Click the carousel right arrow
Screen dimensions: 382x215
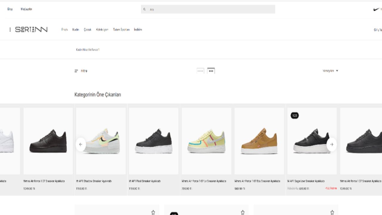tap(332, 145)
